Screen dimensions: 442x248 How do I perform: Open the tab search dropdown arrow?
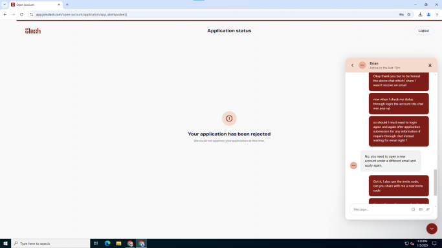(x=5, y=5)
